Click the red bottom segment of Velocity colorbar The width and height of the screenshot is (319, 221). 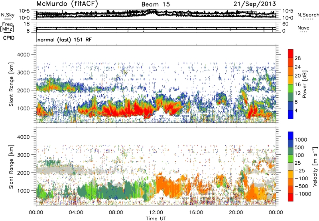291,197
